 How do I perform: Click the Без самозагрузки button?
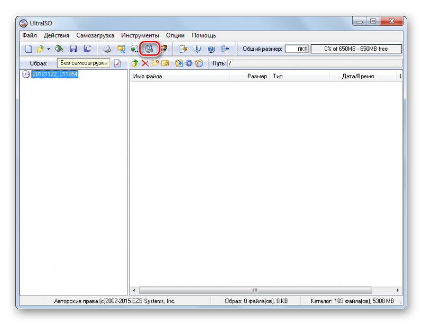point(84,63)
